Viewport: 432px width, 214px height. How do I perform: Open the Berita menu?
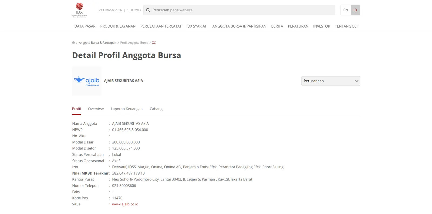(x=277, y=26)
